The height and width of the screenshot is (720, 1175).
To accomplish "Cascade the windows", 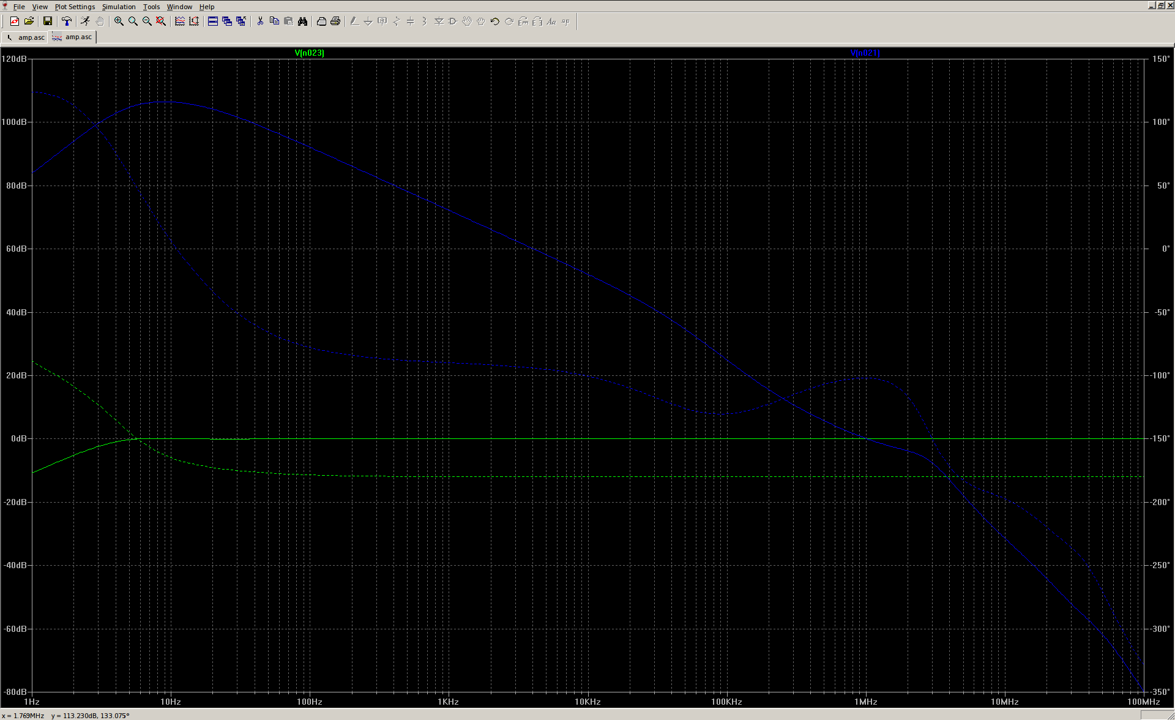I will point(227,21).
